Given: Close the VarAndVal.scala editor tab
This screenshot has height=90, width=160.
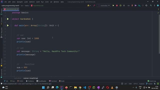Looking at the screenshot, I should (x=18, y=9).
